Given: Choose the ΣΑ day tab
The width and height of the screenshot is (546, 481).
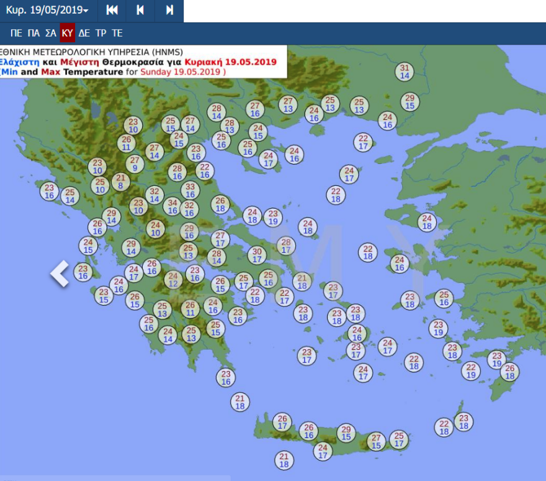Looking at the screenshot, I should 51,33.
